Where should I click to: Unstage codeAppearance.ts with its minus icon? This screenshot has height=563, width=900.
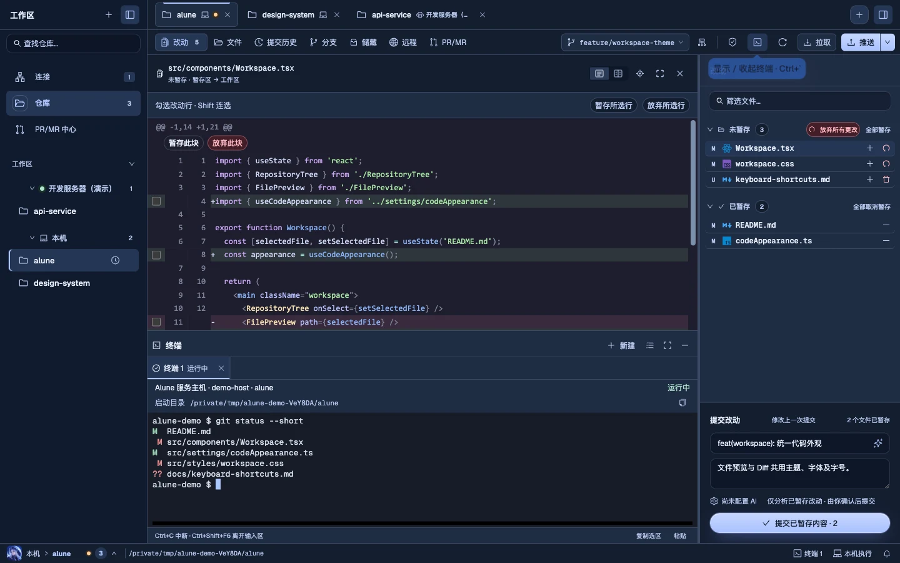pos(886,241)
